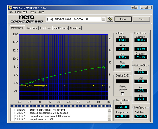Image resolution: width=158 pixels, height=129 pixels.
Task: Click the random seek time 95 ms
Action: pos(141,40)
